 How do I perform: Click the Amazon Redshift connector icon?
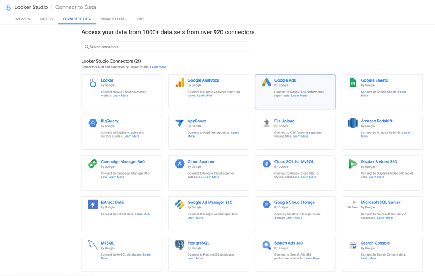(353, 123)
